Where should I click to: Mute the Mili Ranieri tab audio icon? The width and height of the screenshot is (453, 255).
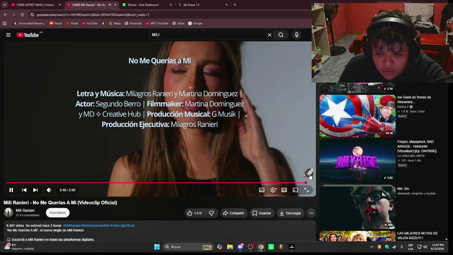110,5
